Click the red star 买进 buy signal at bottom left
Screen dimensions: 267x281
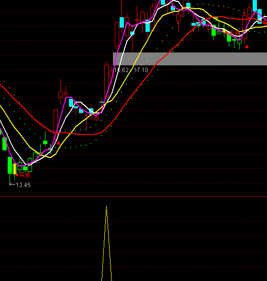tap(23, 175)
